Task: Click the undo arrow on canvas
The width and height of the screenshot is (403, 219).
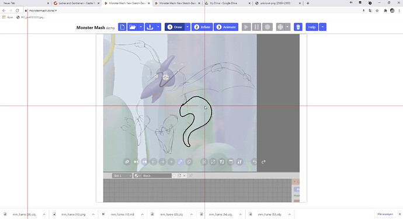Action: (255, 162)
